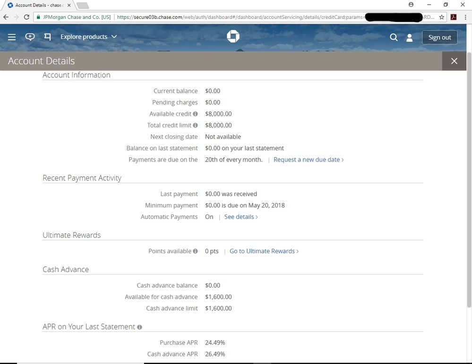The height and width of the screenshot is (364, 472).
Task: Expand the Explore products dropdown
Action: click(88, 37)
